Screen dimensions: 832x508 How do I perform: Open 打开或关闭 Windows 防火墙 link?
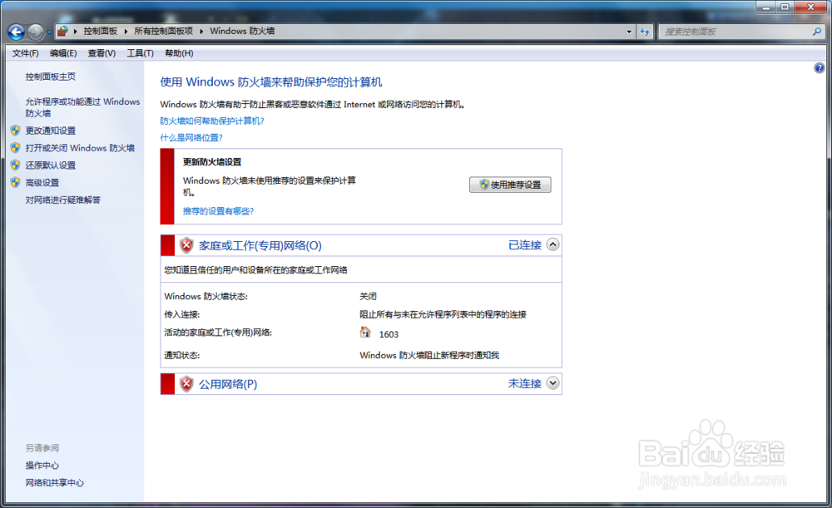tap(80, 148)
